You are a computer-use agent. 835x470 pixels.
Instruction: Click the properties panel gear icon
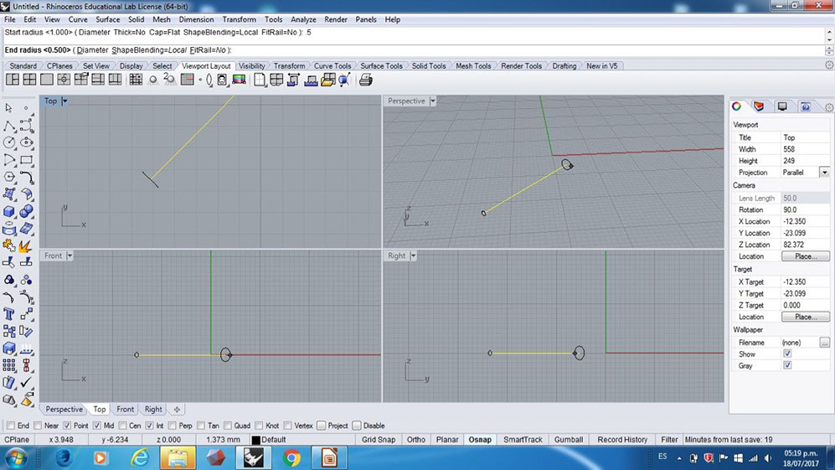tap(829, 107)
